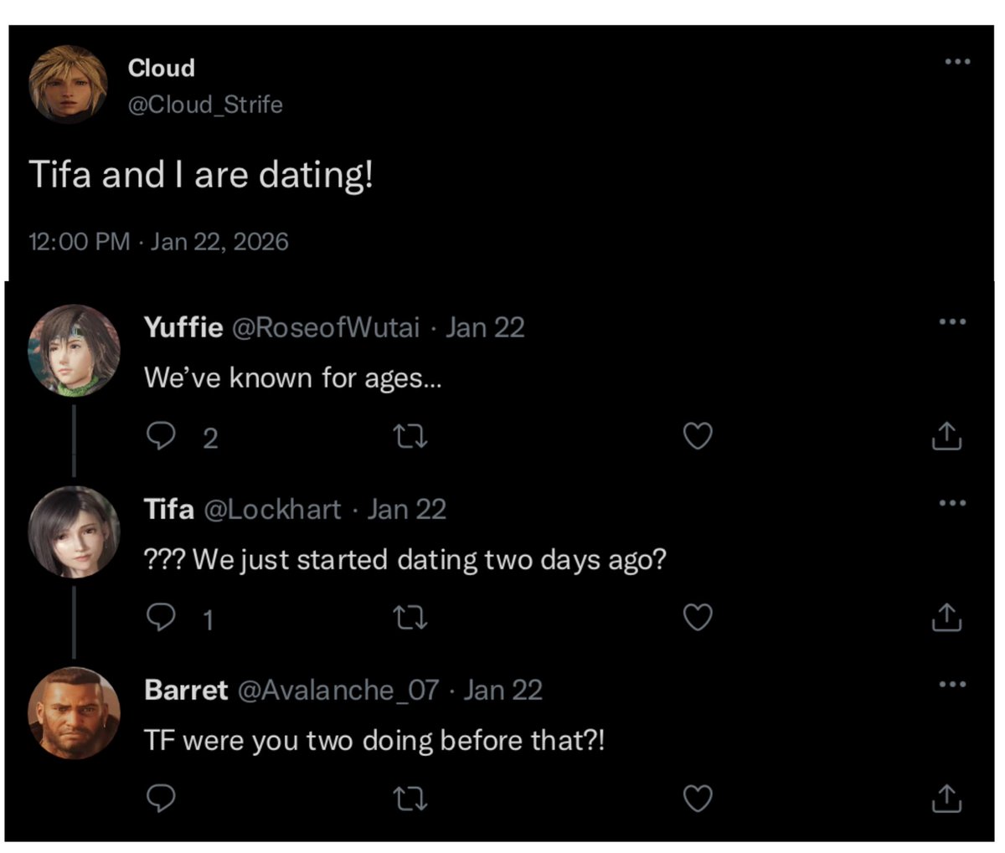The image size is (1005, 853).
Task: Like Barret's tweet
Action: (698, 799)
